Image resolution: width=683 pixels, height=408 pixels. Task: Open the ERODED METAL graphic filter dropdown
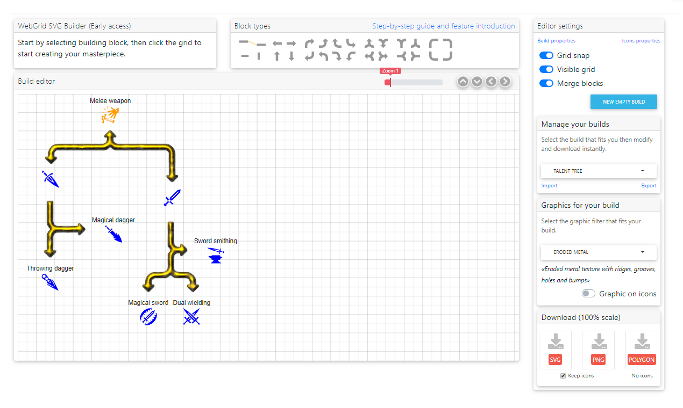tap(599, 252)
